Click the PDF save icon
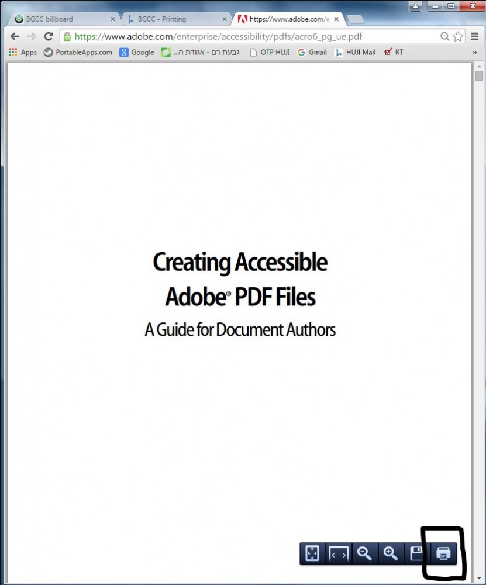The width and height of the screenshot is (486, 585). pyautogui.click(x=416, y=553)
